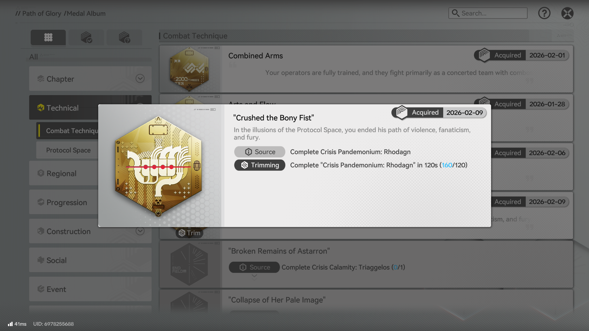This screenshot has width=589, height=331.
Task: Click the Trim badge below the medal
Action: (x=189, y=233)
